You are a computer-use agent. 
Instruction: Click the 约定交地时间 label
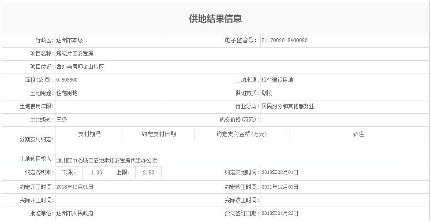click(x=242, y=173)
